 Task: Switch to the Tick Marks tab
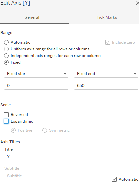107,17
